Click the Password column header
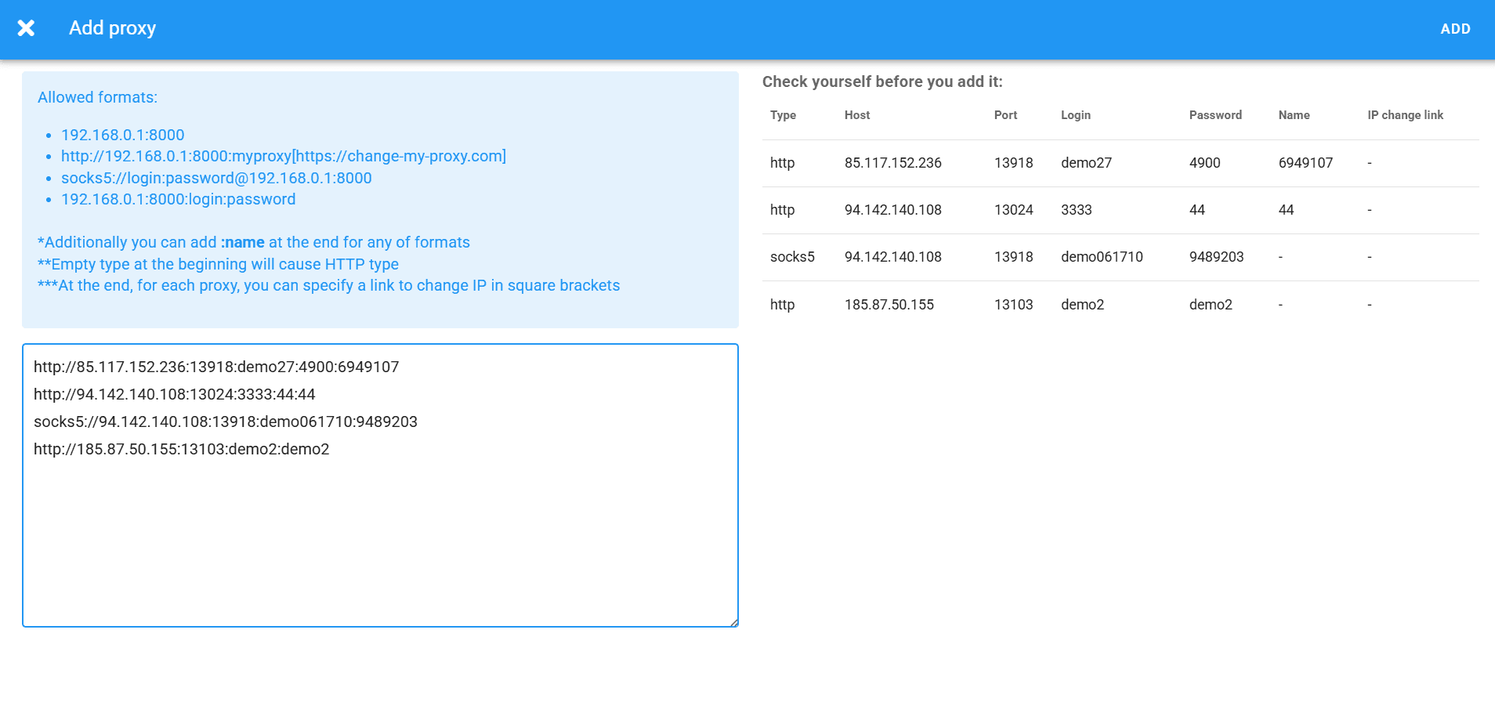Viewport: 1495px width, 702px height. (x=1214, y=115)
